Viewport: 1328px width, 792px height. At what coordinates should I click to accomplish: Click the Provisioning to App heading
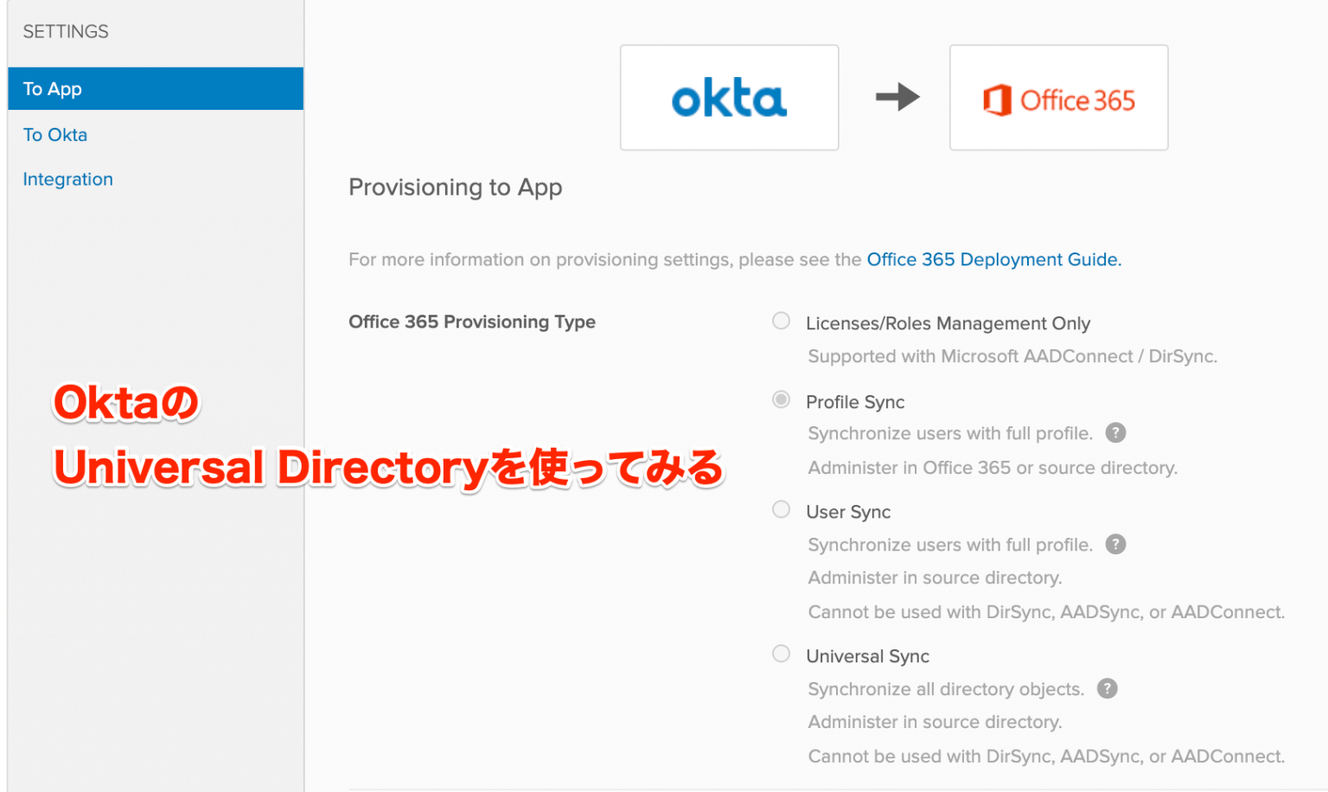(x=455, y=187)
